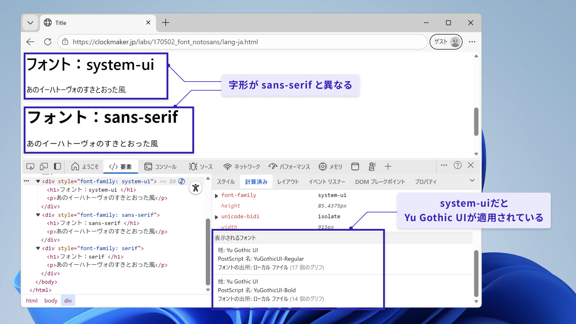Open the guest profile button
The width and height of the screenshot is (576, 324).
tap(446, 42)
